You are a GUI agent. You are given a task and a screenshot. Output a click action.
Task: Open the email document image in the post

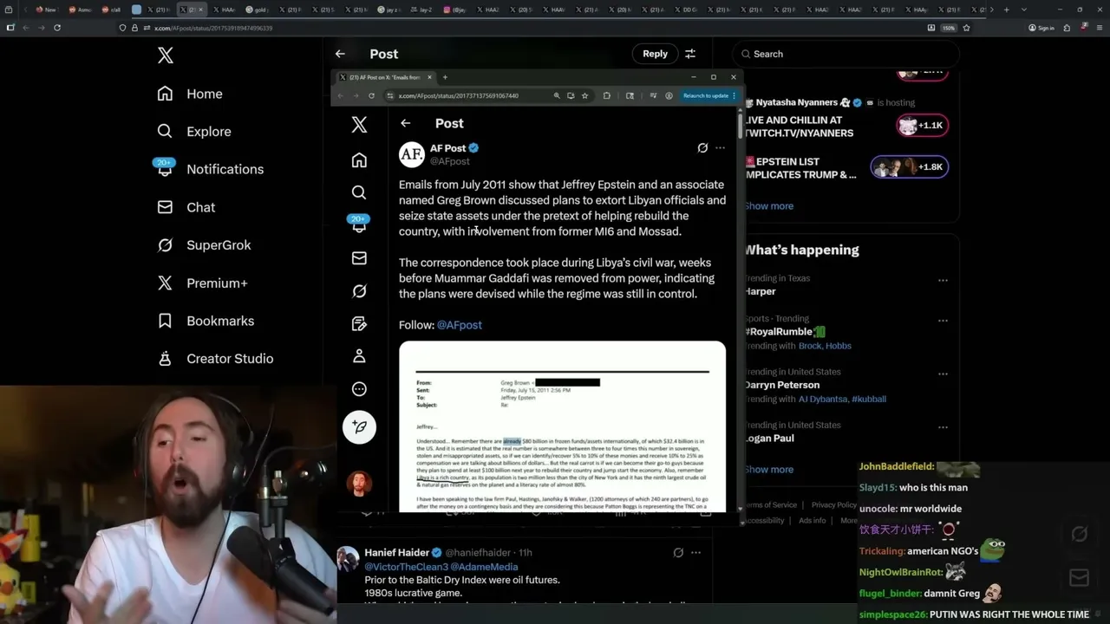tap(562, 426)
